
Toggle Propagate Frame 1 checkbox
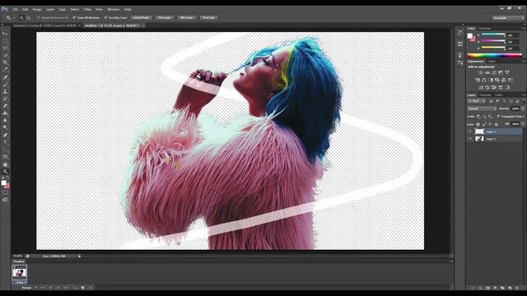[x=511, y=116]
